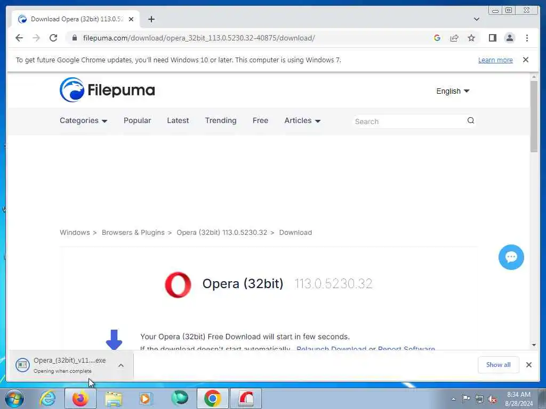Share this page icon
546x409 pixels.
pos(454,38)
